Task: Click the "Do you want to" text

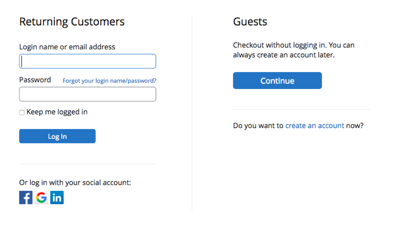Action: pyautogui.click(x=258, y=126)
